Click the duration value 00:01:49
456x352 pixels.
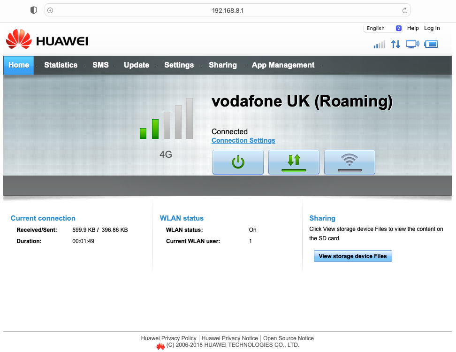tap(83, 241)
